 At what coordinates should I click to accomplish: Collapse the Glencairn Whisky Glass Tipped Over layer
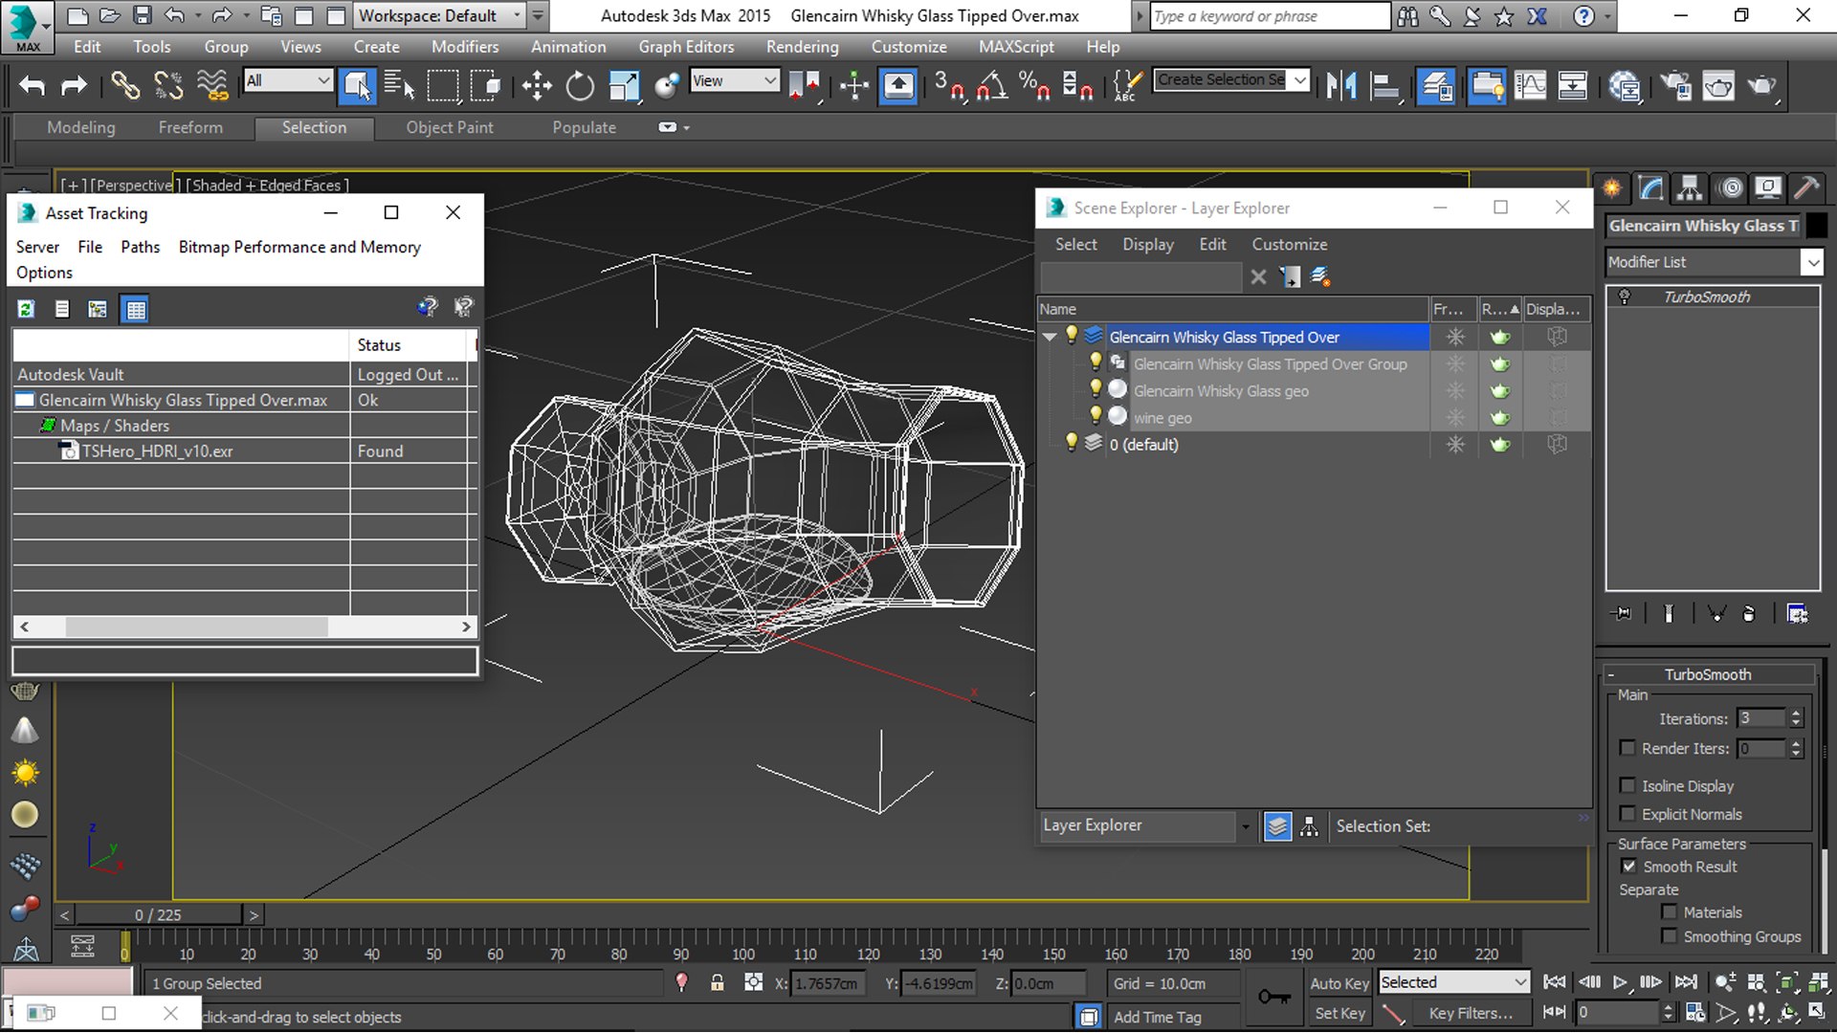[x=1050, y=337]
